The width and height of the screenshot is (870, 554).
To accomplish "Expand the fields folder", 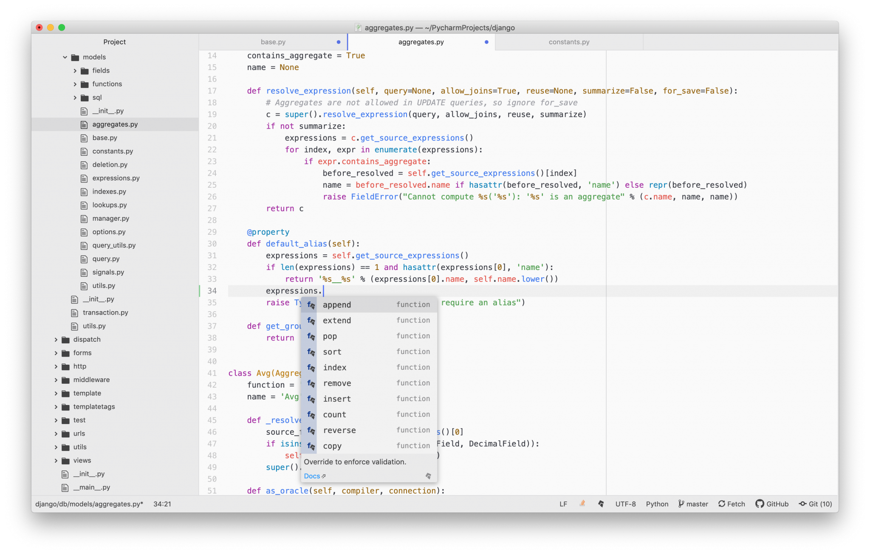I will pyautogui.click(x=75, y=70).
